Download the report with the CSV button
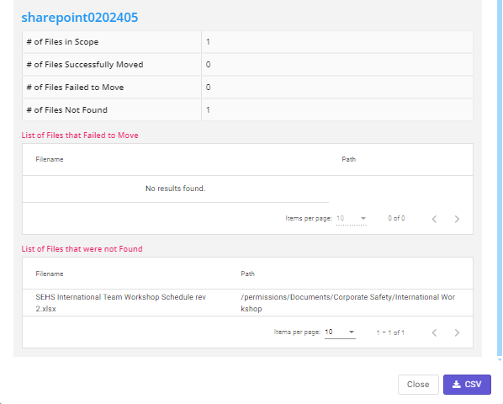The width and height of the screenshot is (503, 404). (467, 384)
